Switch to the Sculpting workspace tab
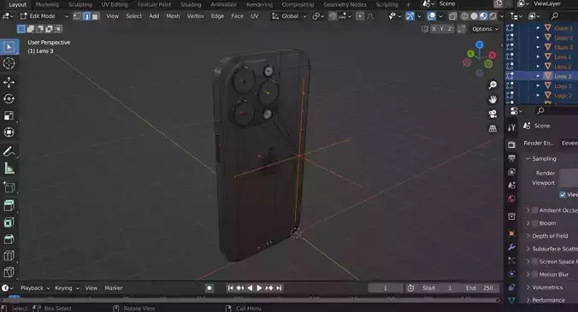The width and height of the screenshot is (578, 312). pyautogui.click(x=80, y=4)
